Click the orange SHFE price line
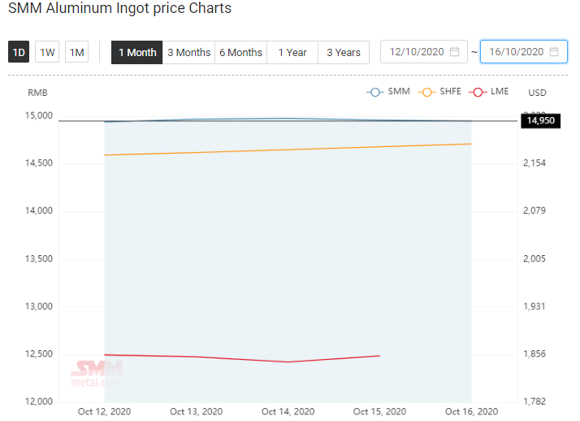 pyautogui.click(x=288, y=150)
